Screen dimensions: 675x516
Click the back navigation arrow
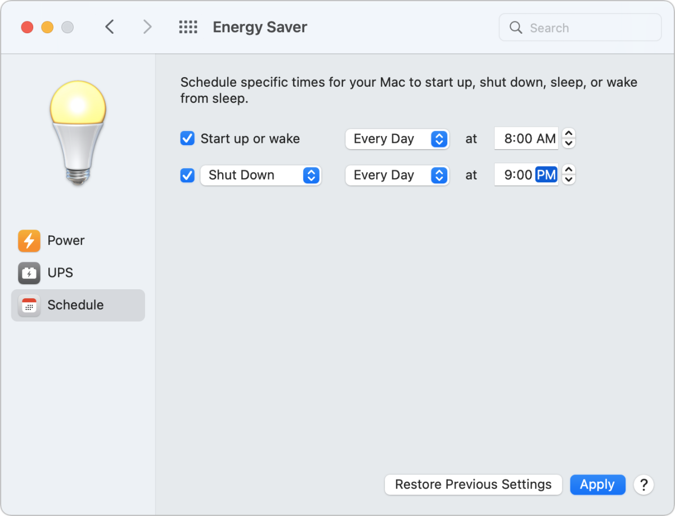110,26
